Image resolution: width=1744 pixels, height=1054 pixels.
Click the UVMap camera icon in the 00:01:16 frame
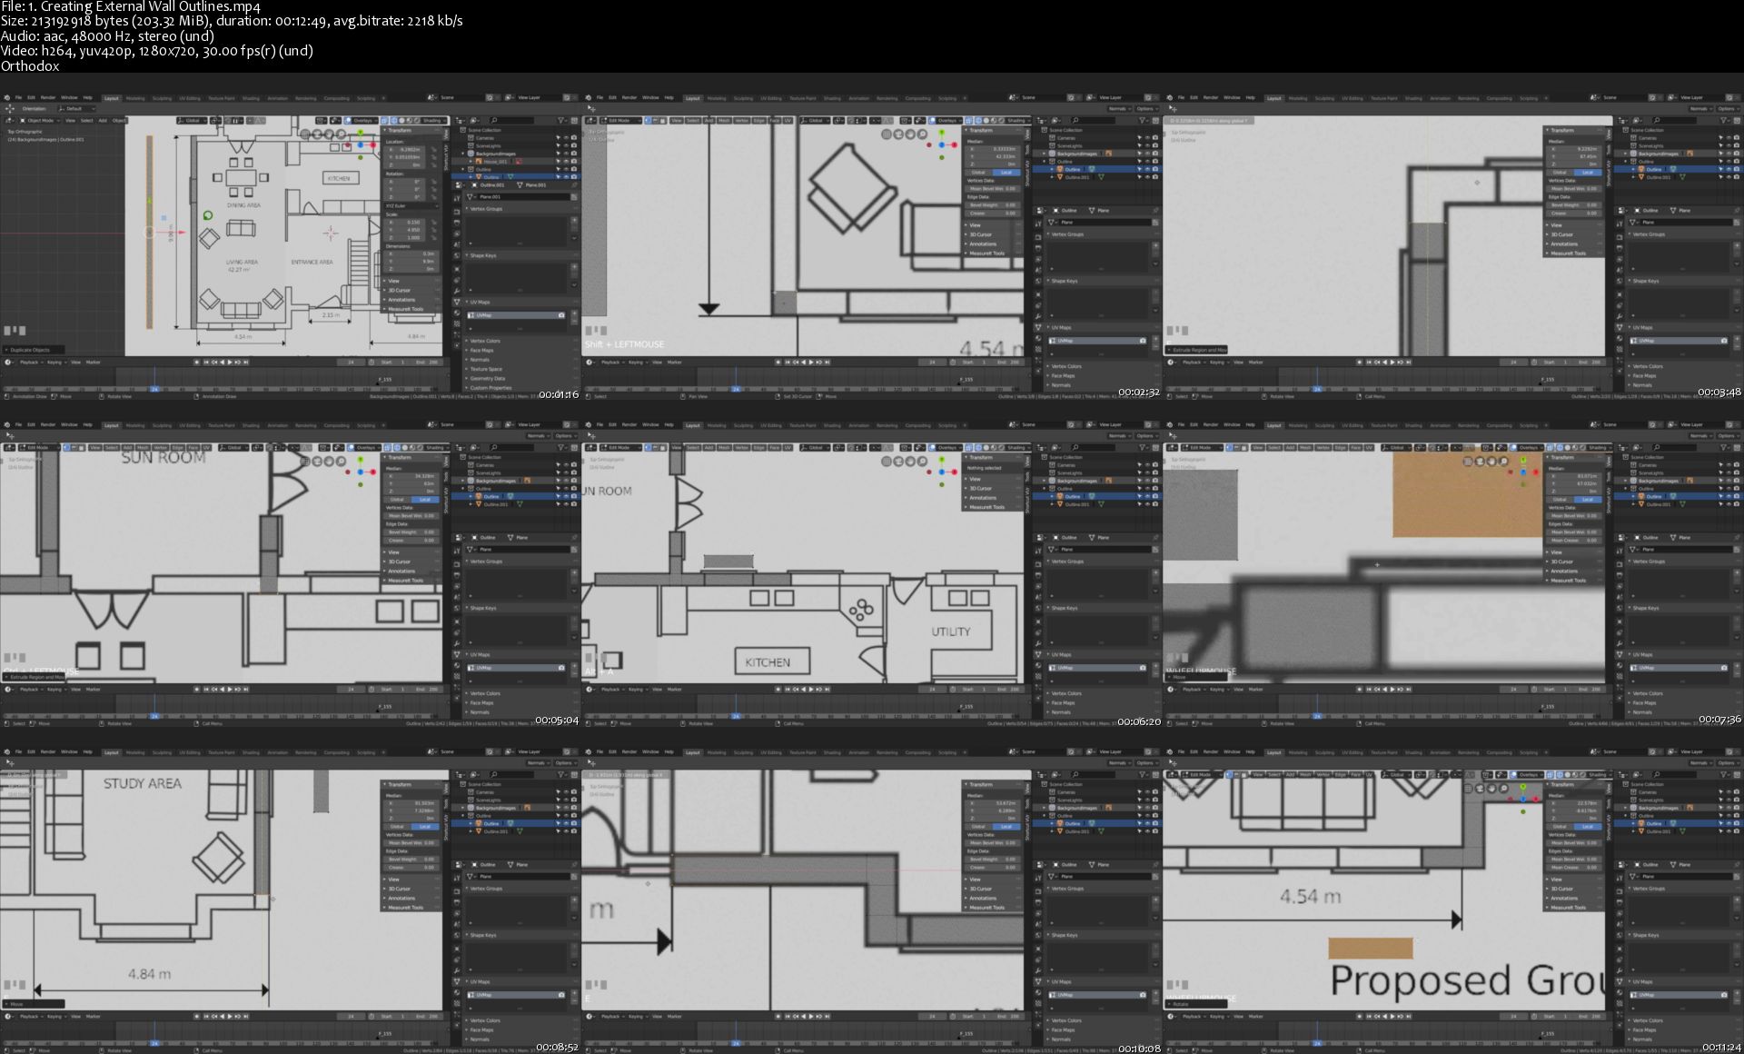[561, 315]
